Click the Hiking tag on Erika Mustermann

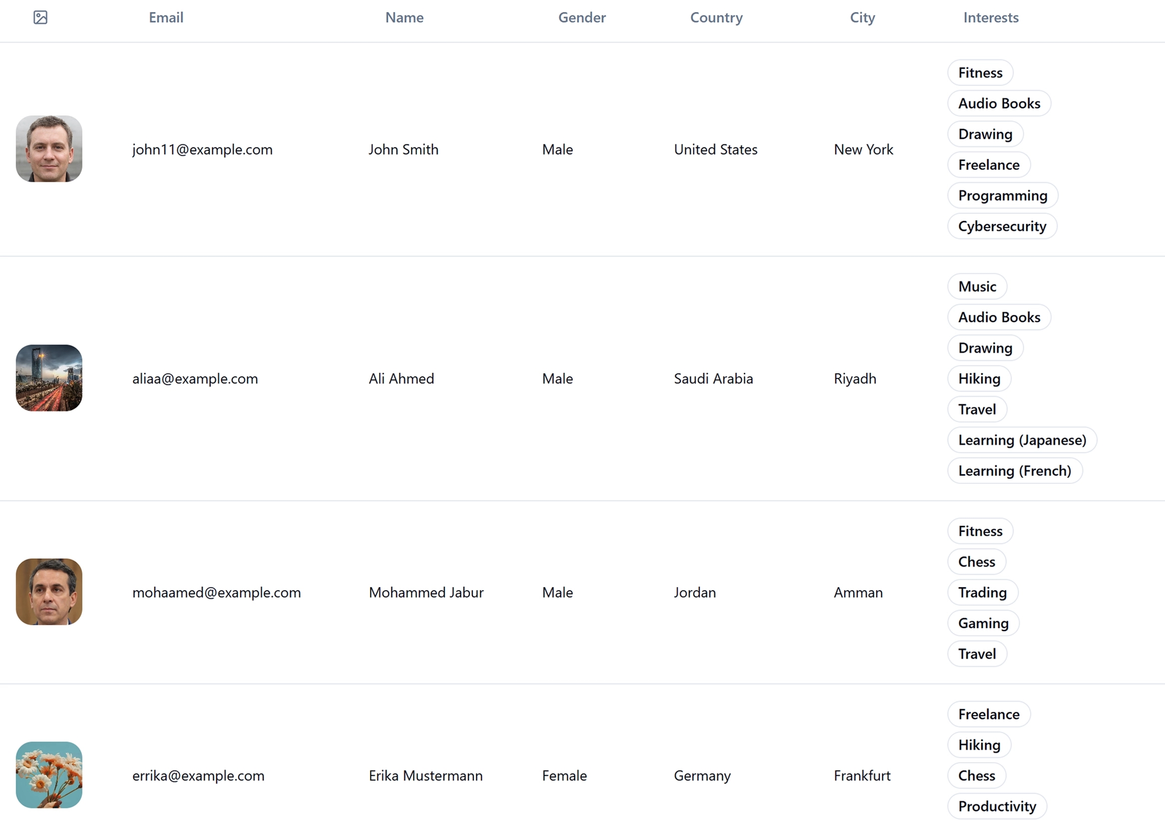pyautogui.click(x=979, y=745)
